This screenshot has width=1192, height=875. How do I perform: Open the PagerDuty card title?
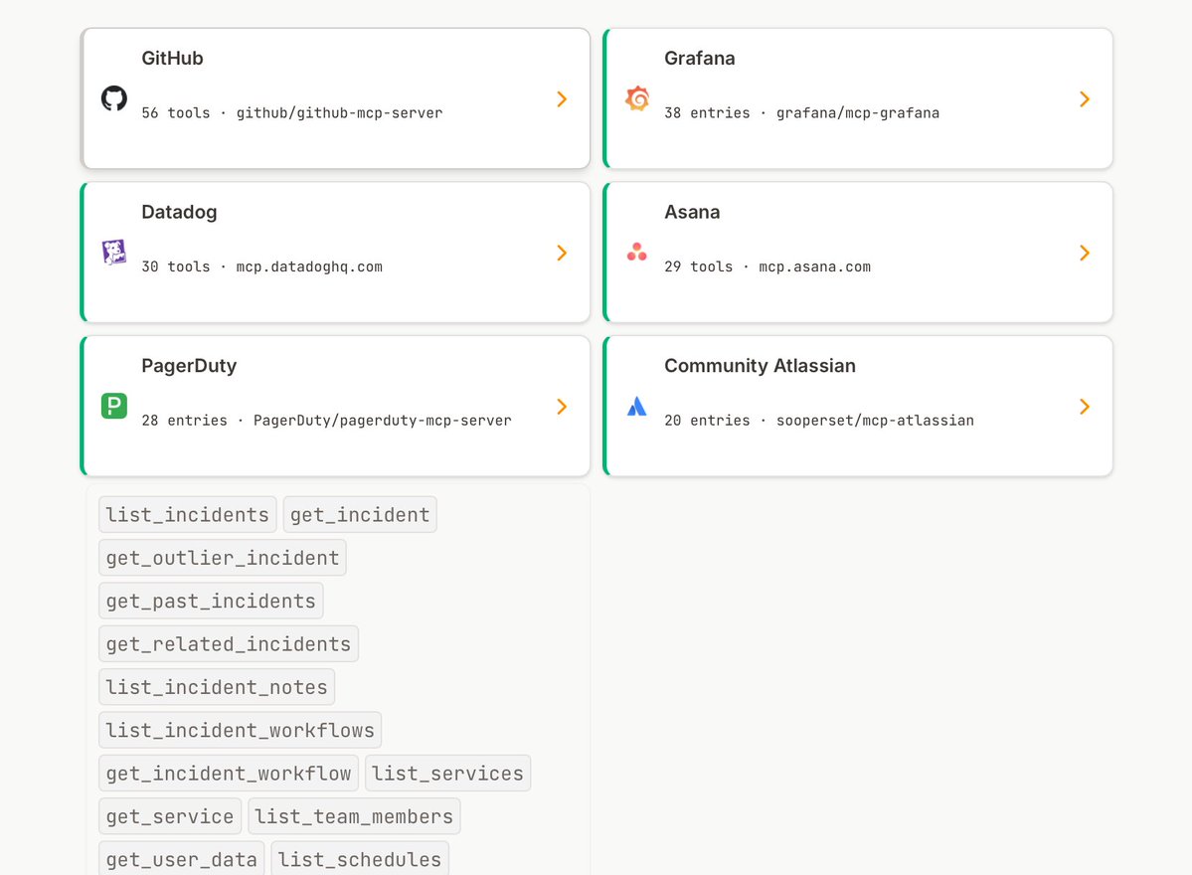[189, 366]
